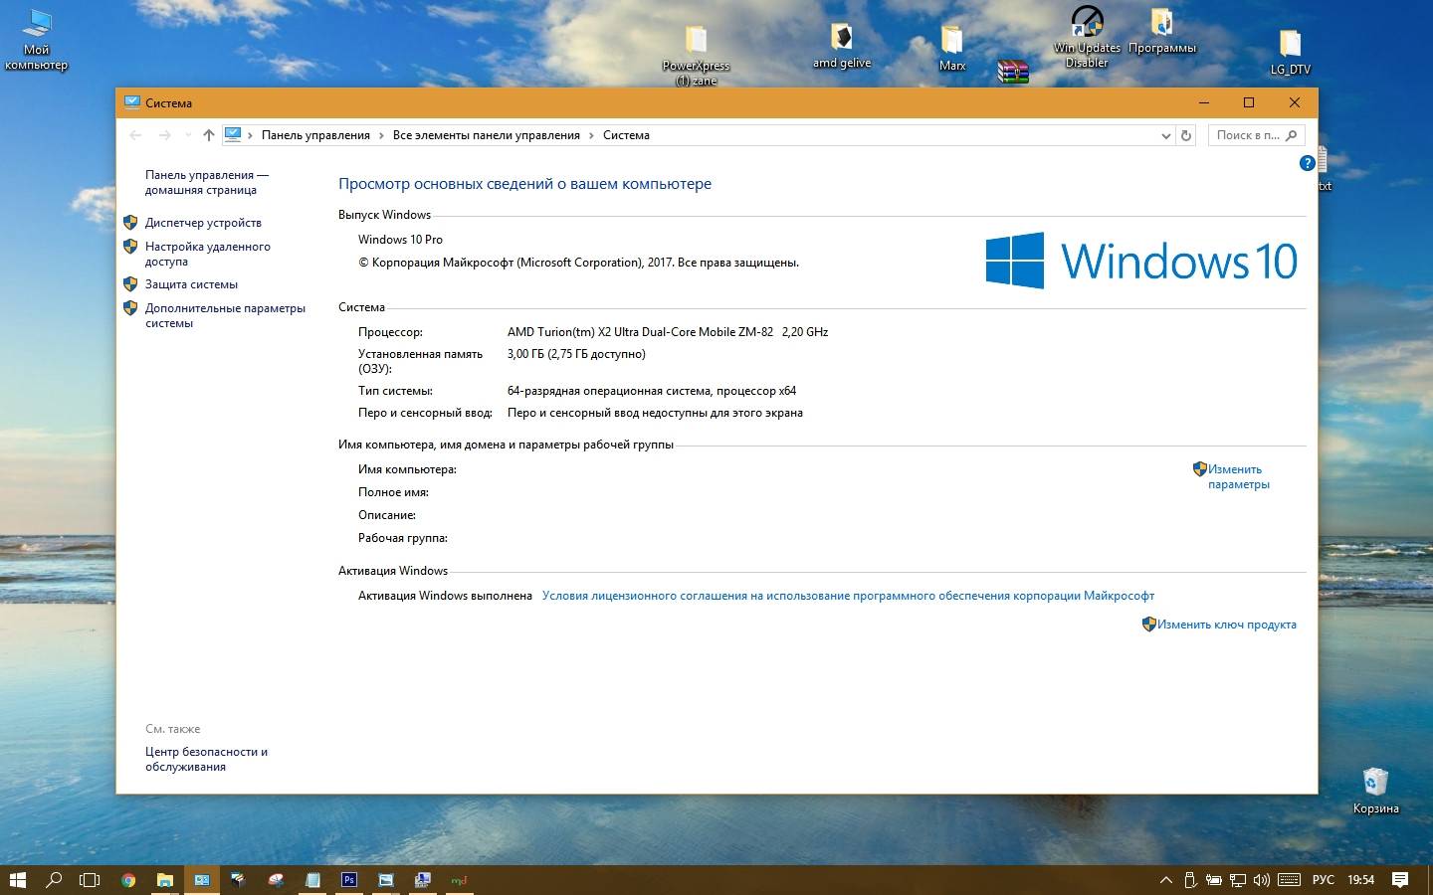Open taskbar search magnifier

coord(54,879)
